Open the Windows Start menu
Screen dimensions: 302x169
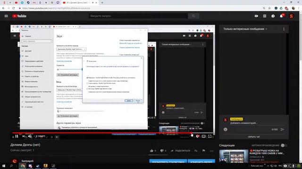coord(4,166)
